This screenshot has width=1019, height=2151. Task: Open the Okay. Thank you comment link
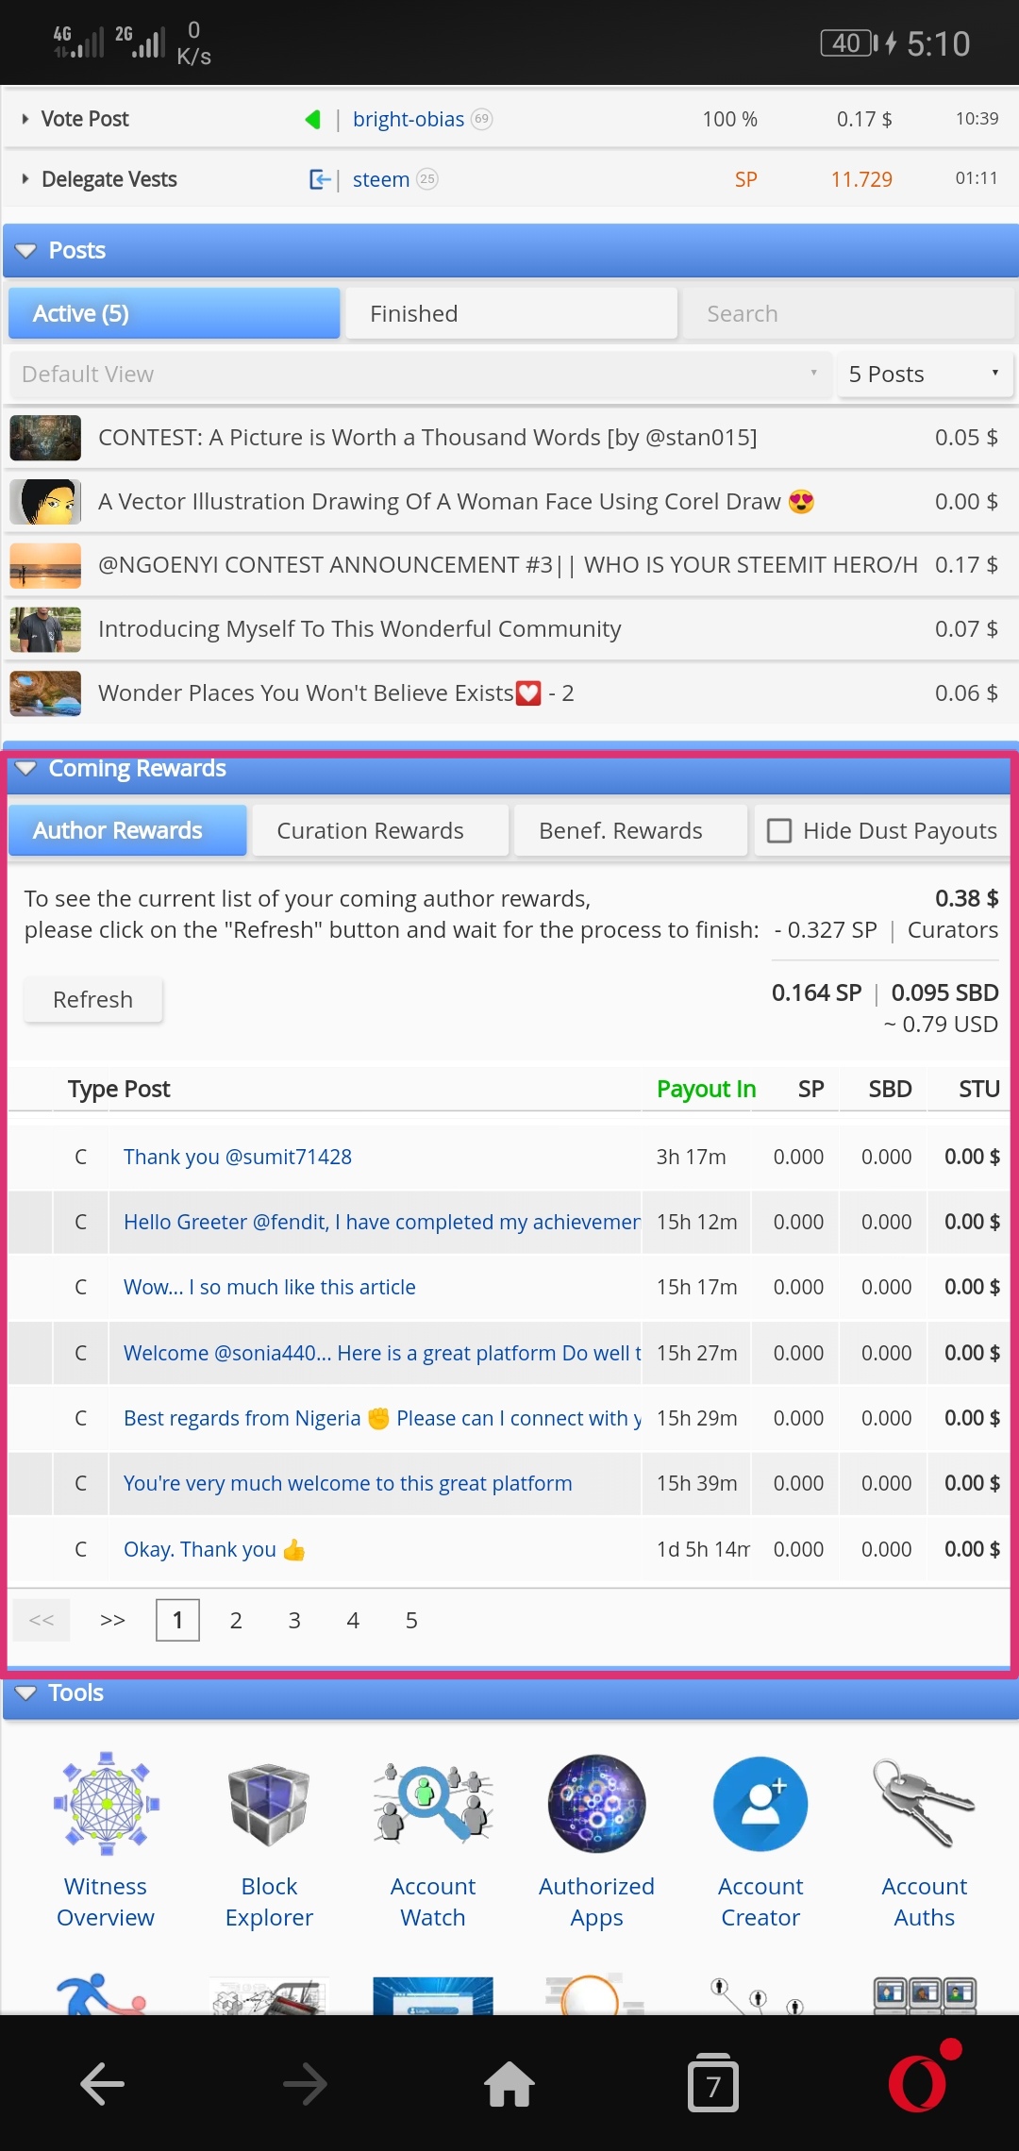coord(214,1550)
